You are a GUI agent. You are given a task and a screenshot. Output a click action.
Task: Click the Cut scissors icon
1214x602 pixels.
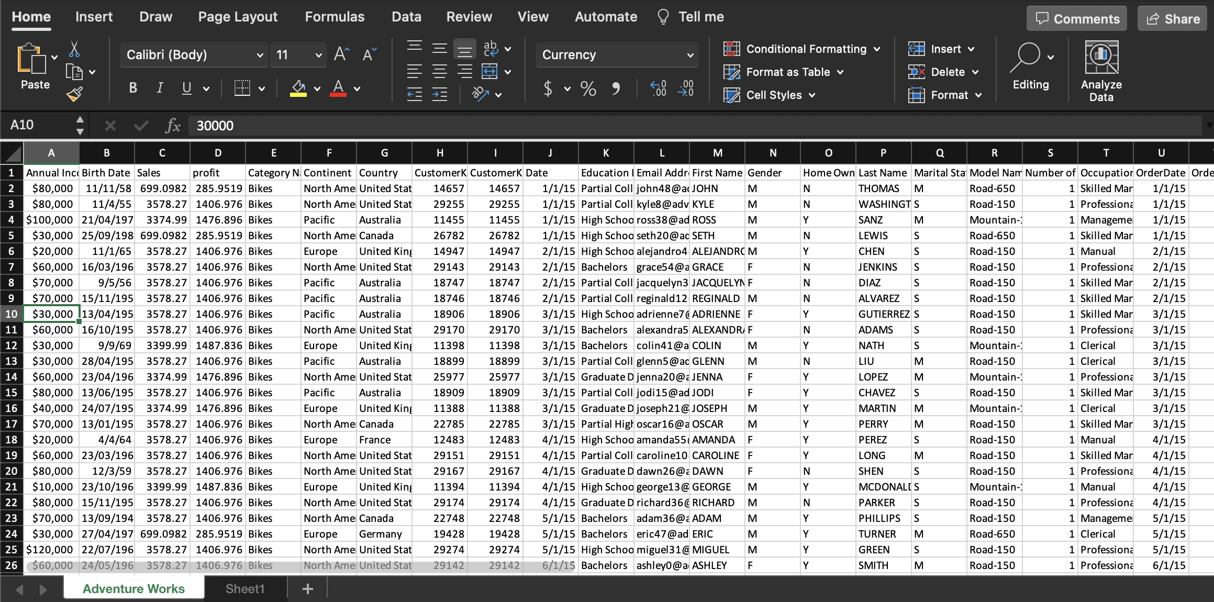[74, 50]
